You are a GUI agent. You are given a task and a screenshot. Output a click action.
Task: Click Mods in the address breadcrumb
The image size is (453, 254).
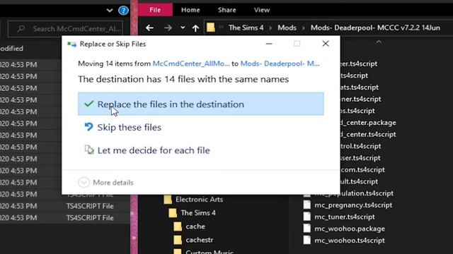287,28
